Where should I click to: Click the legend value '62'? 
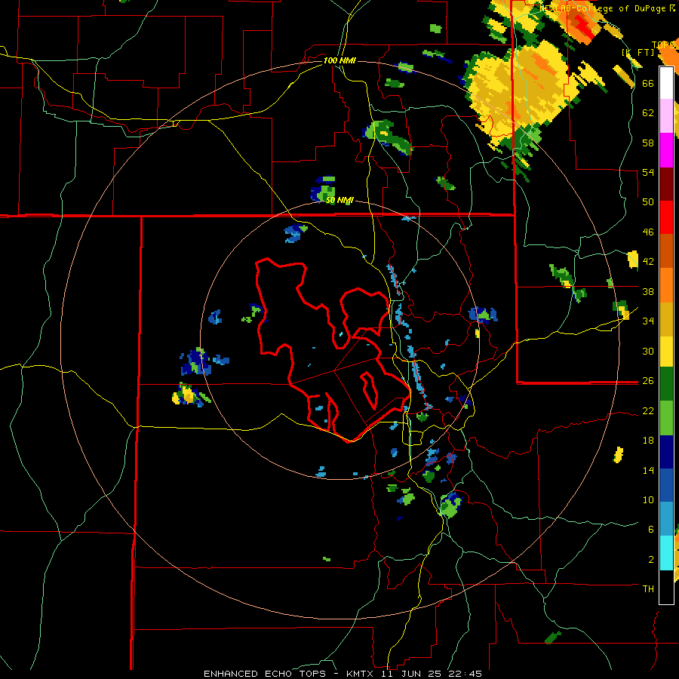[648, 113]
